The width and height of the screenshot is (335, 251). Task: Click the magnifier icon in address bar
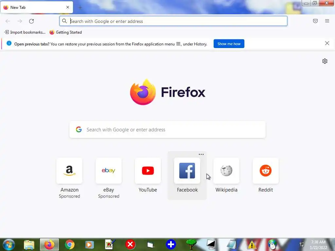[64, 21]
